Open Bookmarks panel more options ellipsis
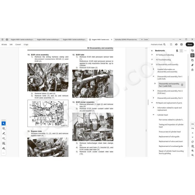The width and height of the screenshot is (195, 195). 185,51
